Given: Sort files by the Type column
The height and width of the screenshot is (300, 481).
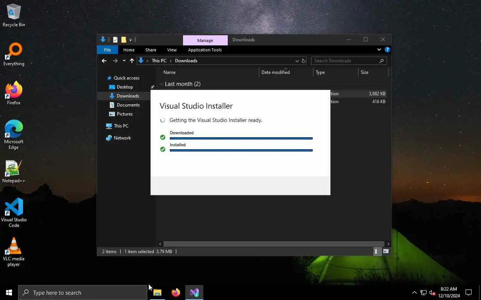Looking at the screenshot, I should tap(336, 72).
